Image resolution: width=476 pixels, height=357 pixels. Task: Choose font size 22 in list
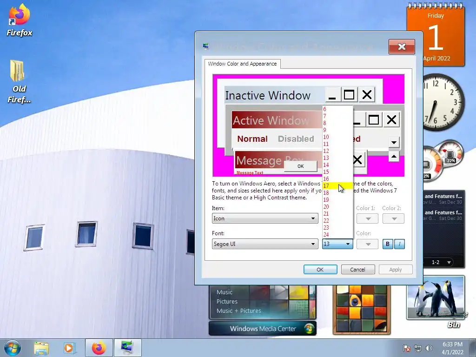point(337,221)
